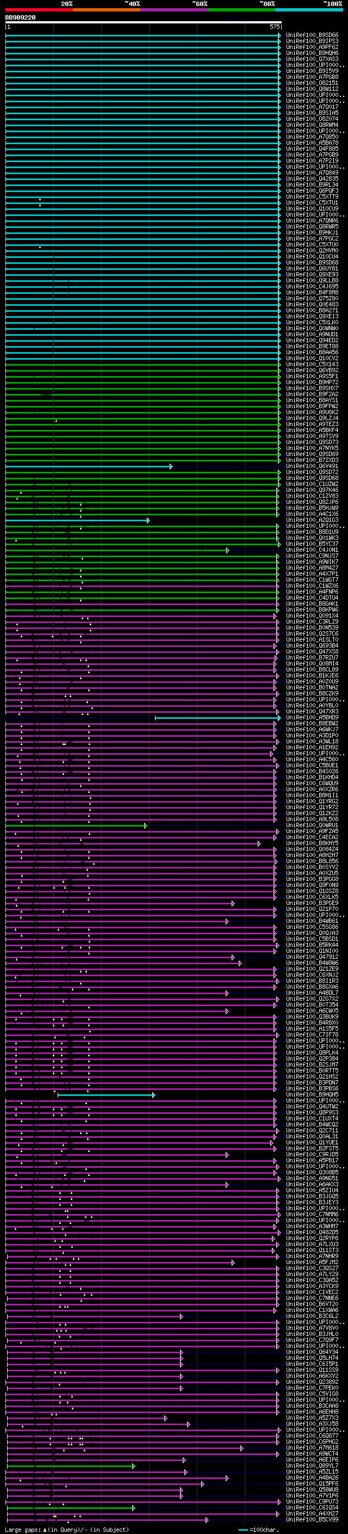
Task: Click the green alignment bar for UniRef100_Q9SD69
Action: pyautogui.click(x=144, y=454)
